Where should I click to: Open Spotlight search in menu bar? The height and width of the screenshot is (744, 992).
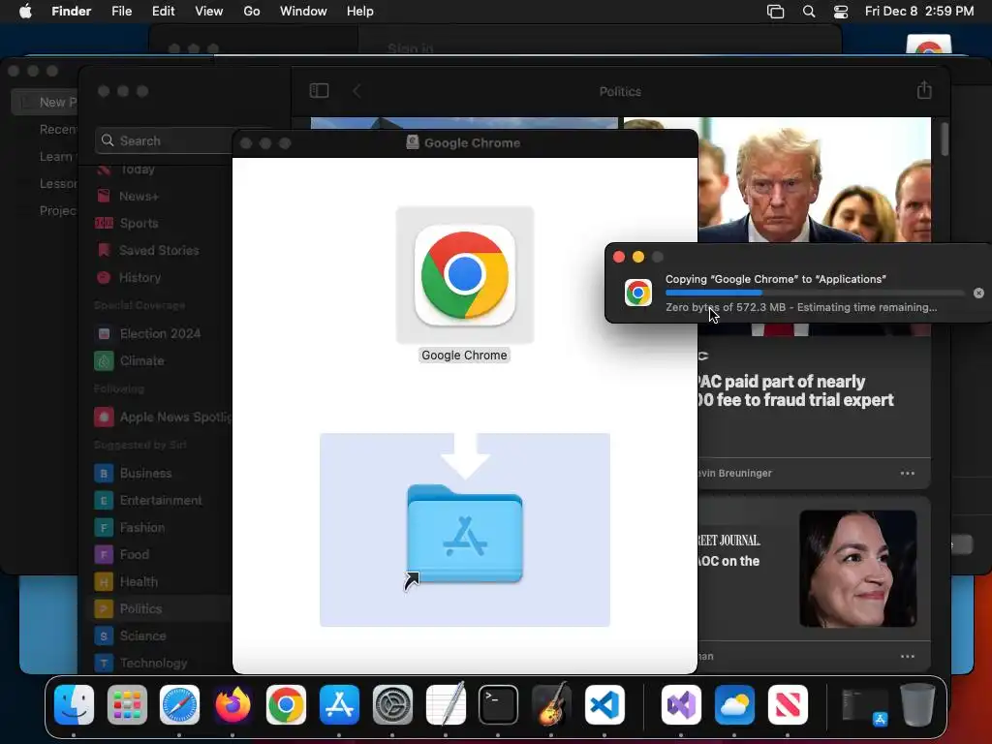pos(809,12)
